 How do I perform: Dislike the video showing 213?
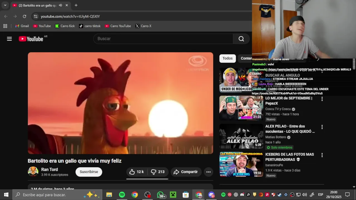click(158, 172)
